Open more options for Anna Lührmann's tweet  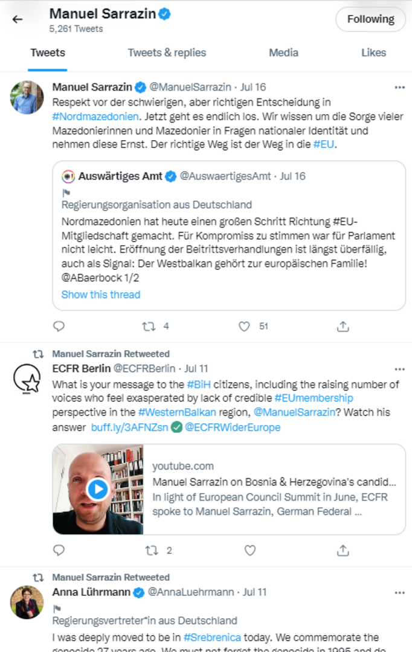click(x=399, y=593)
